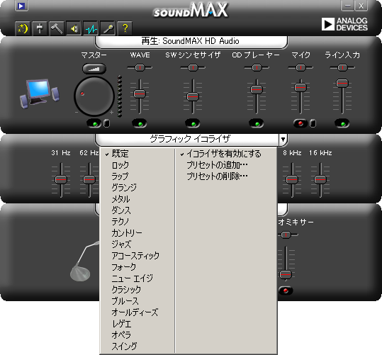Select the 既定 preset
The image size is (382, 355).
[x=137, y=154]
